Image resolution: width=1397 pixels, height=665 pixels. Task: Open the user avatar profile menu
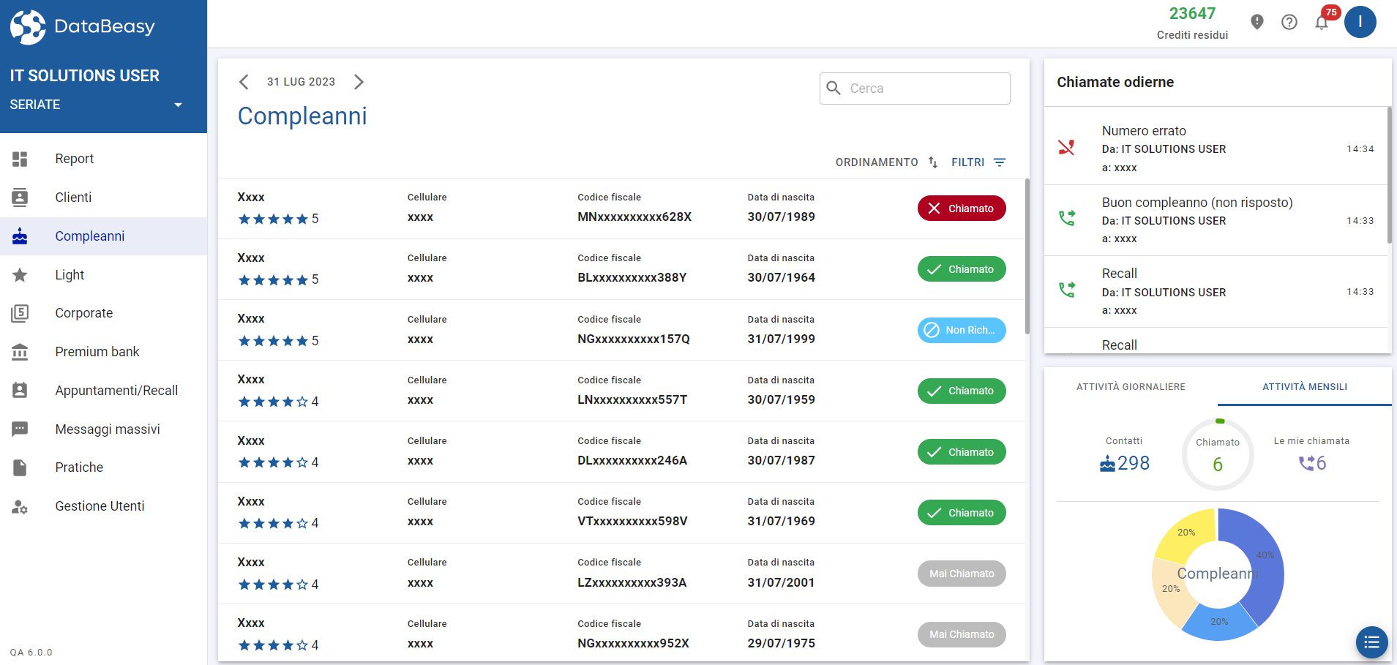pos(1360,22)
